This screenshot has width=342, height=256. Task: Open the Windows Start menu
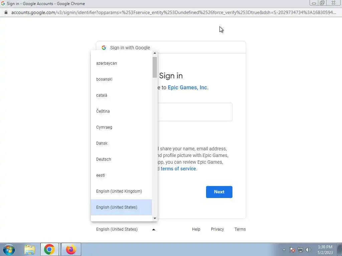[x=9, y=249]
